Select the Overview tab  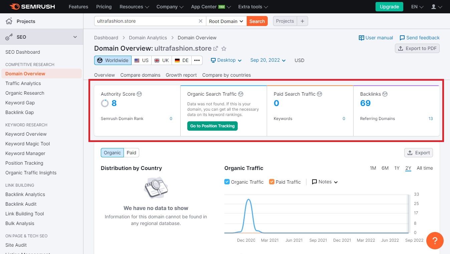pos(104,75)
